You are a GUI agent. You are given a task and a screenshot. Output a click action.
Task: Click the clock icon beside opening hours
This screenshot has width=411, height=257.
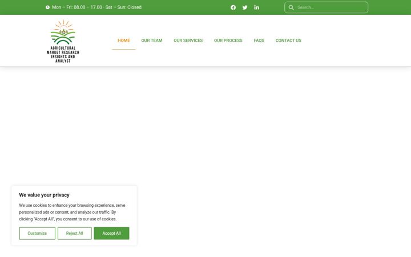[x=47, y=7]
